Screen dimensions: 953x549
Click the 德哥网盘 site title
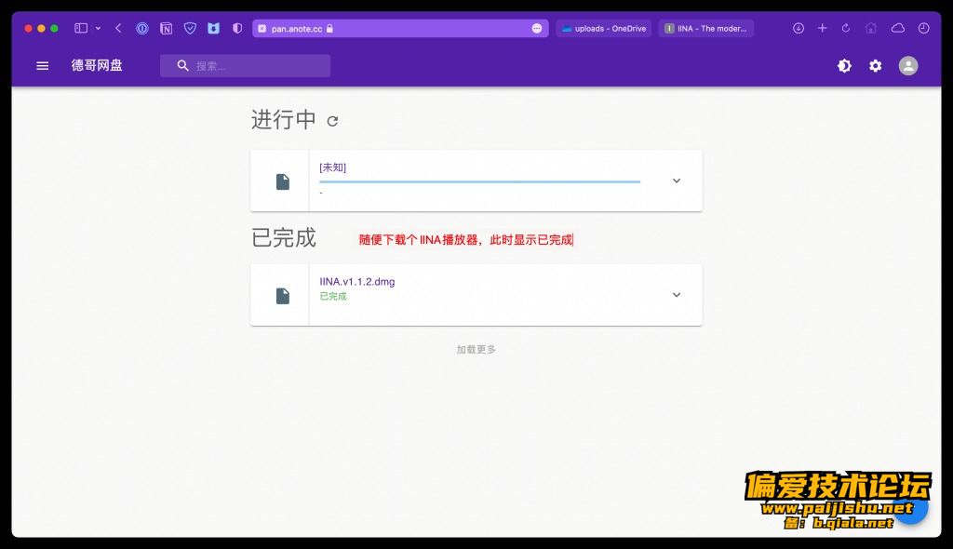[97, 66]
